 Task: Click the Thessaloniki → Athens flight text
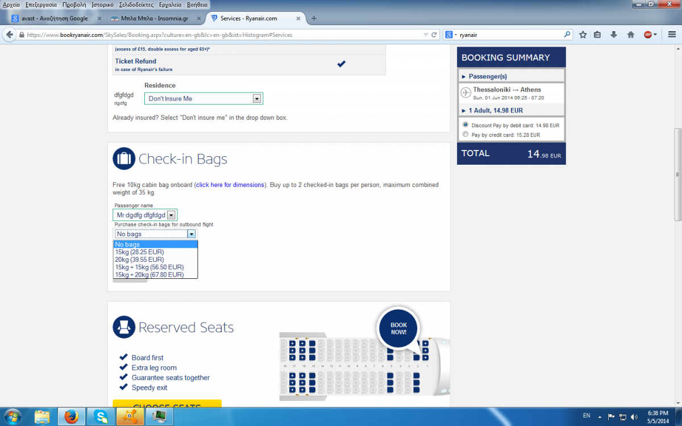coord(507,90)
